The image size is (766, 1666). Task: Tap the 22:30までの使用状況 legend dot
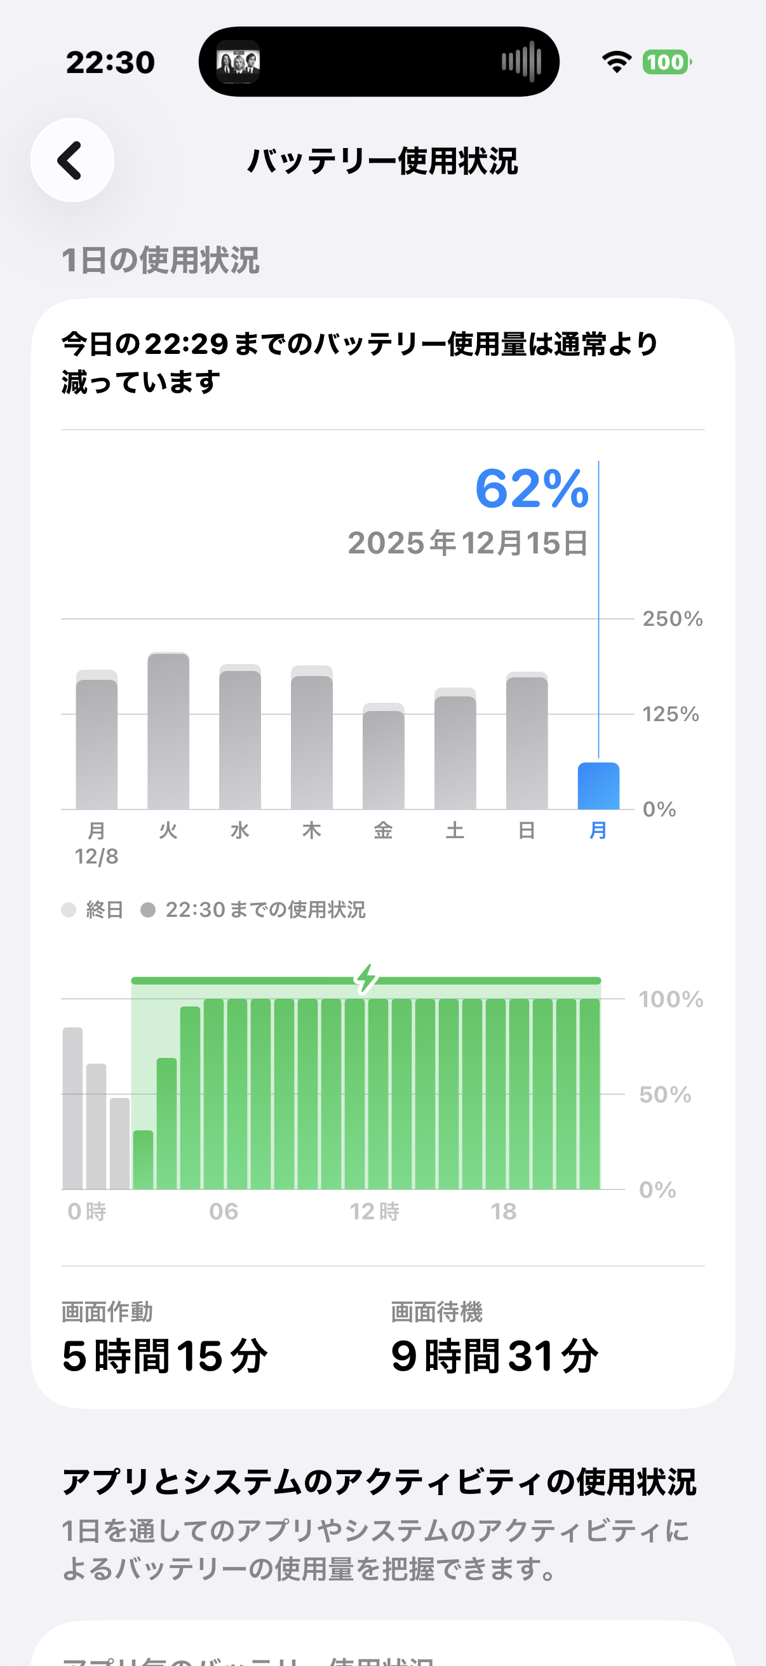pyautogui.click(x=148, y=910)
